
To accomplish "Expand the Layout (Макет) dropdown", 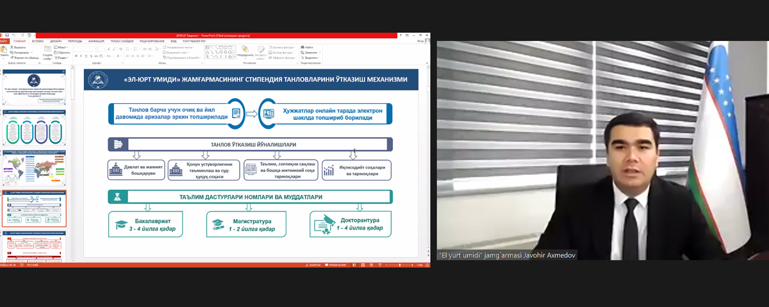I will pos(62,47).
